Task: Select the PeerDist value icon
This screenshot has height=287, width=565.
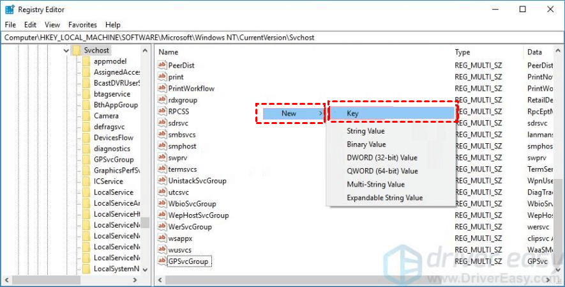Action: point(162,65)
